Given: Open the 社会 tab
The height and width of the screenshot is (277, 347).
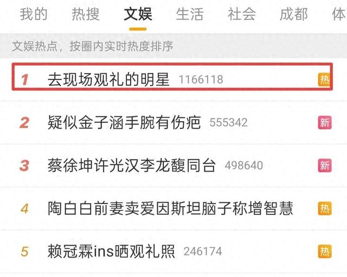Looking at the screenshot, I should click(x=242, y=15).
